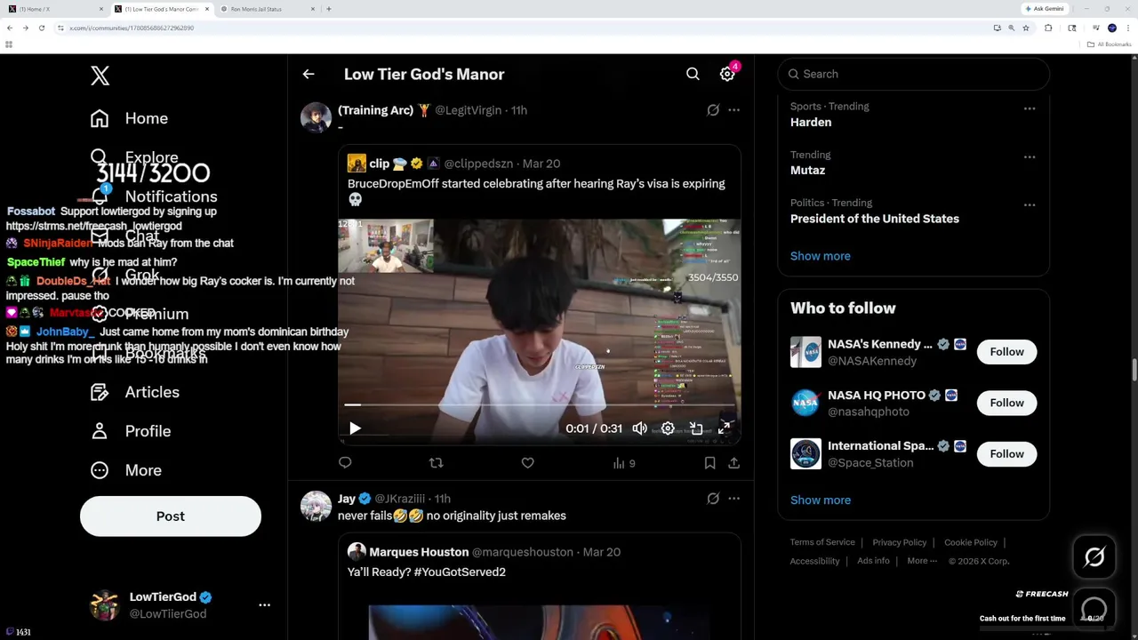This screenshot has height=640, width=1138.
Task: Reply to LegitVirgin's post
Action: click(x=345, y=463)
